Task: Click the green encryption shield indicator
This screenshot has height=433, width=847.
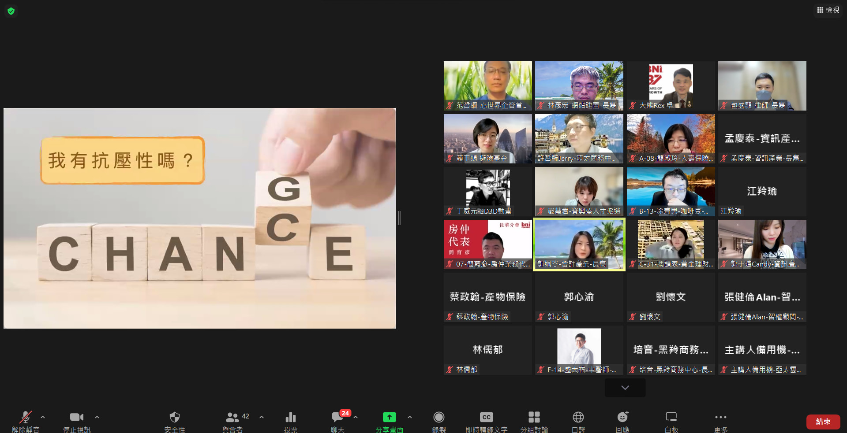Action: click(x=11, y=11)
